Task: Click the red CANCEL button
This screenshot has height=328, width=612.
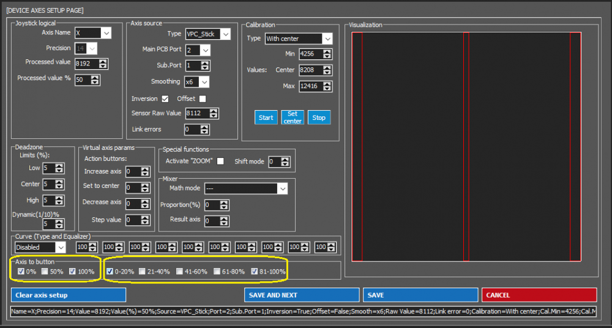Action: 539,295
